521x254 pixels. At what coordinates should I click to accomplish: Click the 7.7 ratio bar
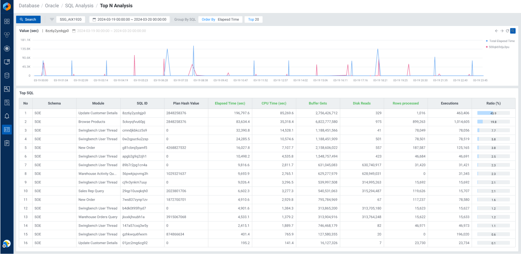click(x=493, y=130)
